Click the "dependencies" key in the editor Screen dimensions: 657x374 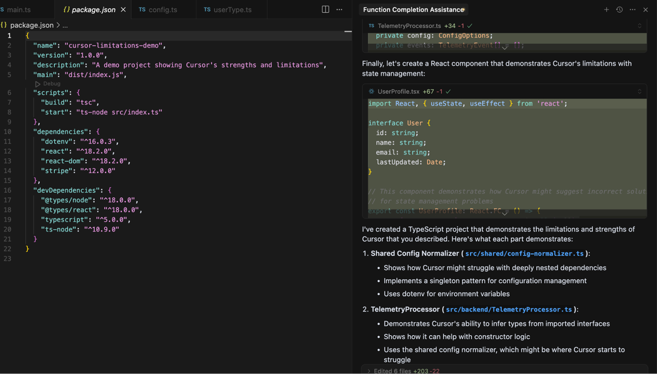coord(61,132)
